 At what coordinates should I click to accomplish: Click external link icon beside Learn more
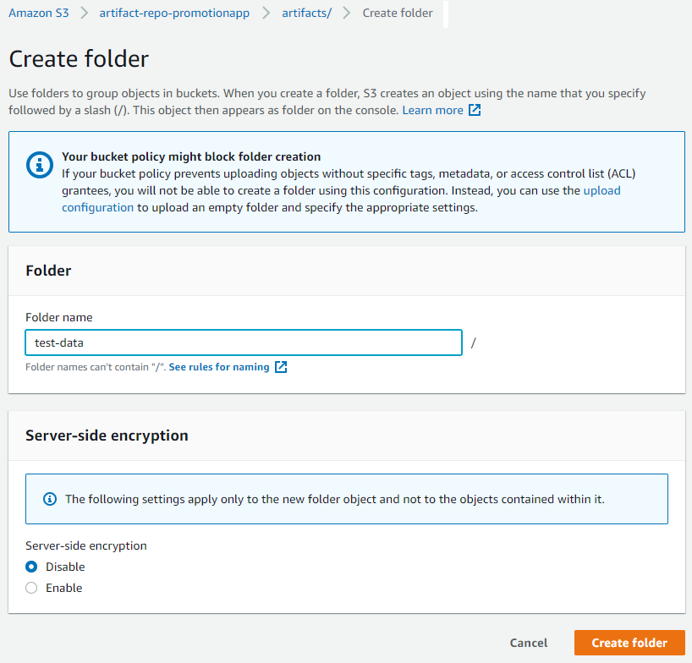click(475, 110)
